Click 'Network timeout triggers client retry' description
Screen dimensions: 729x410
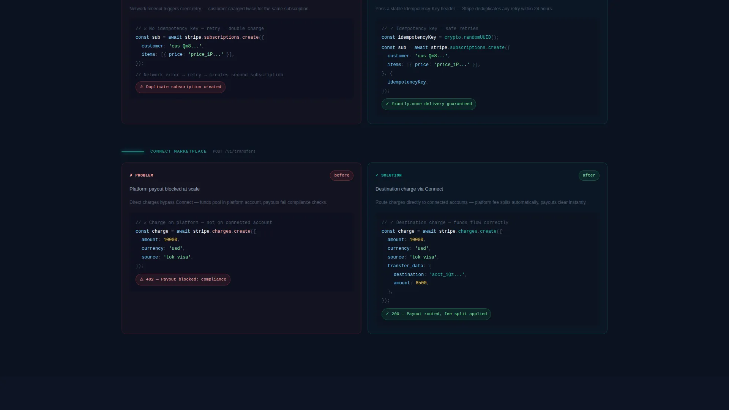pos(219,9)
